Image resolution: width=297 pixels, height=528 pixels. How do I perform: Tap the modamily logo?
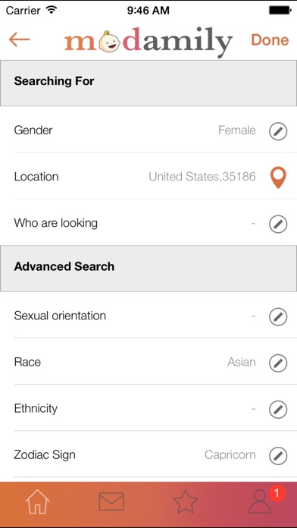point(148,42)
